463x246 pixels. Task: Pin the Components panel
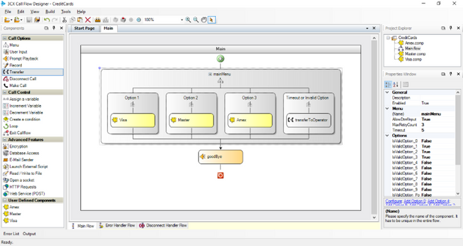coord(54,28)
